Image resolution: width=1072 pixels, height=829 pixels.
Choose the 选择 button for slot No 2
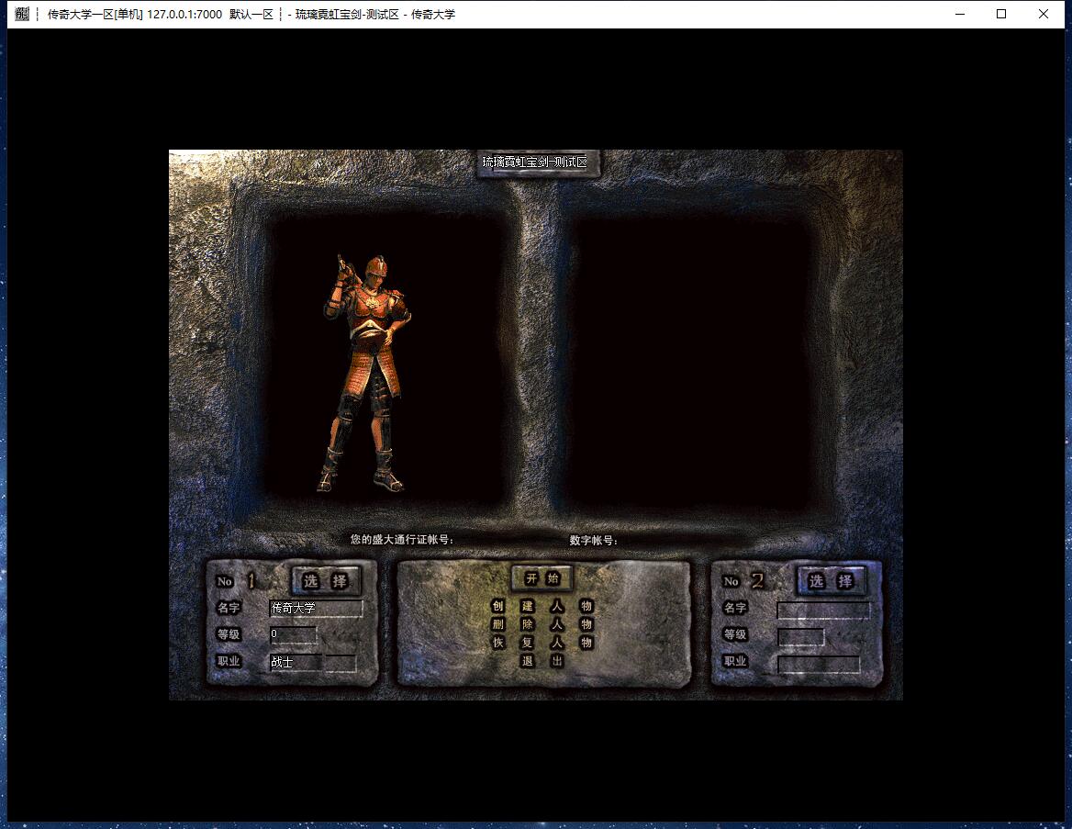click(x=832, y=581)
